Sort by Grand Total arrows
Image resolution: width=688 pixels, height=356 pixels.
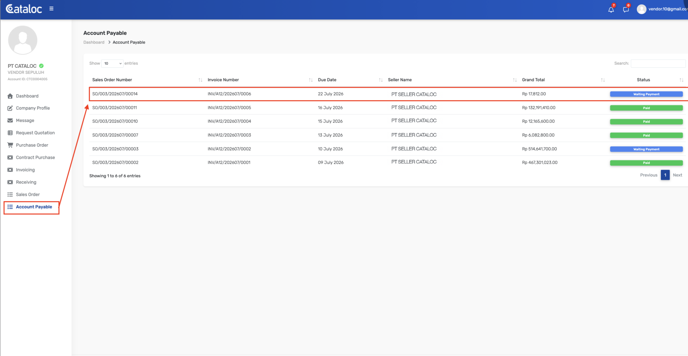coord(603,80)
